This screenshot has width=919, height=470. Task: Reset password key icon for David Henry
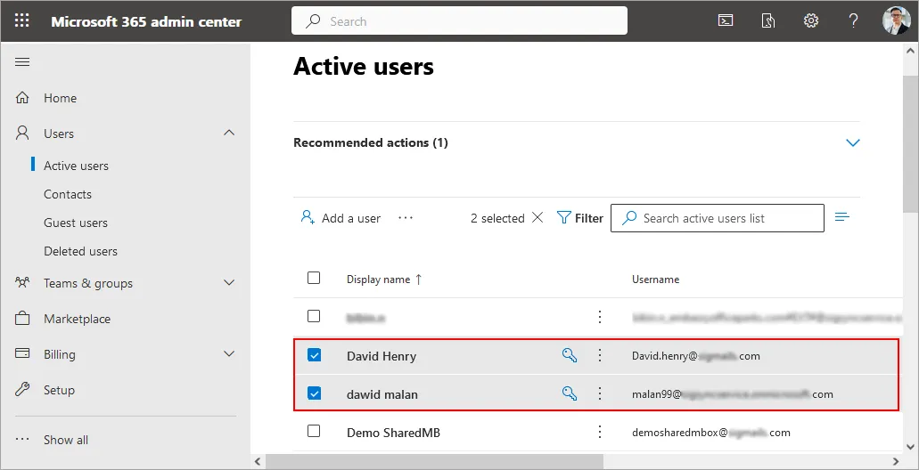click(570, 355)
